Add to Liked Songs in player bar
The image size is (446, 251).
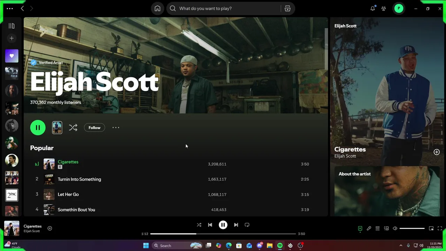pyautogui.click(x=50, y=228)
